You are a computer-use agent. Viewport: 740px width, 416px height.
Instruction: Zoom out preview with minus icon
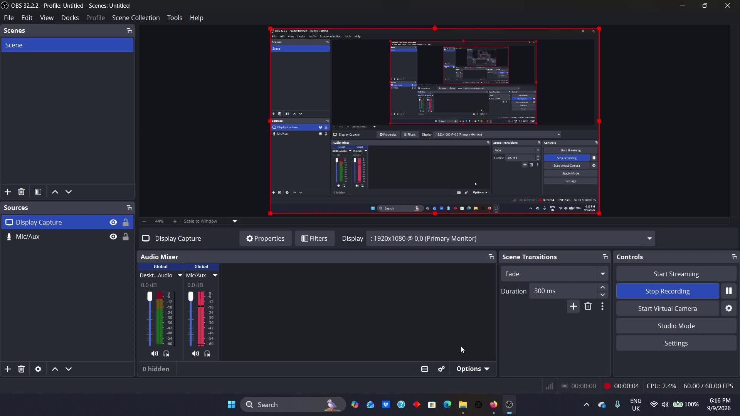[144, 221]
